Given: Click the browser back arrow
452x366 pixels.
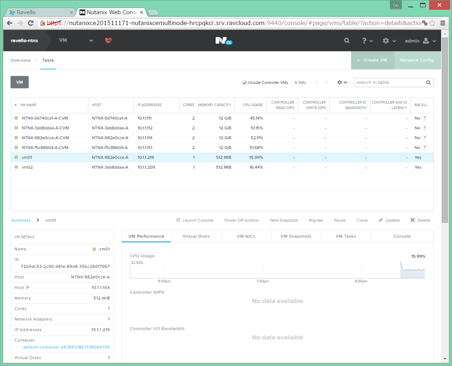Looking at the screenshot, I should click(10, 23).
